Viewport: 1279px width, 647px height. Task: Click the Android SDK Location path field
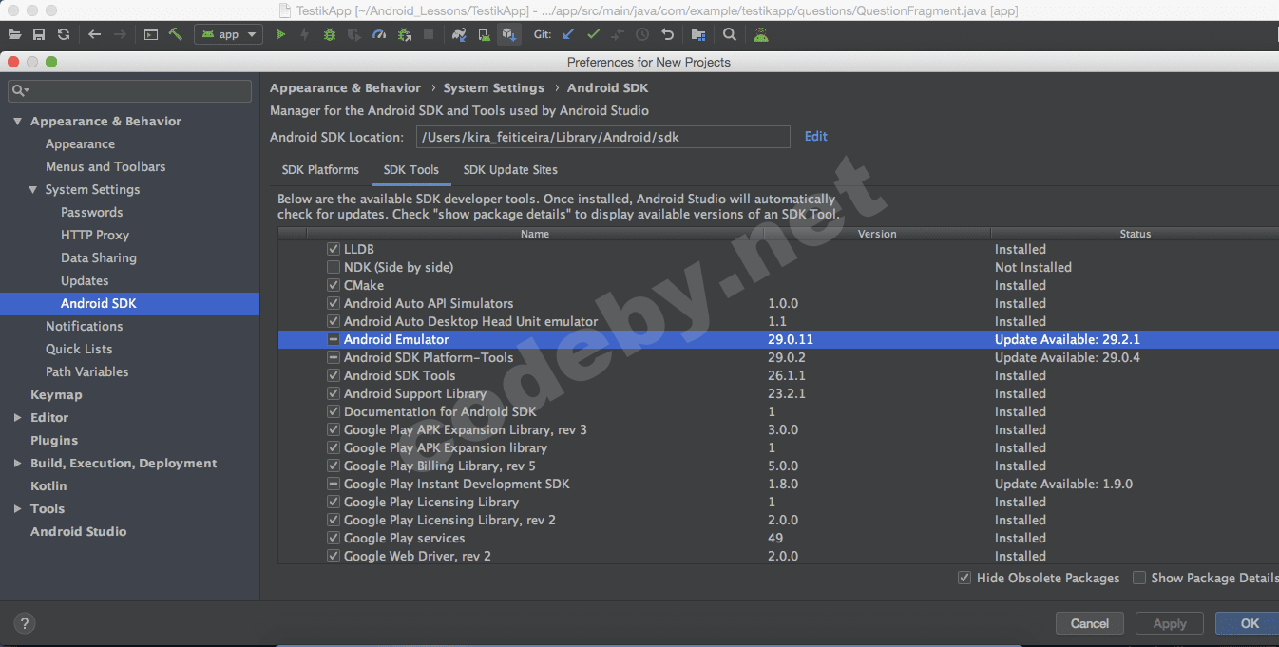click(602, 137)
